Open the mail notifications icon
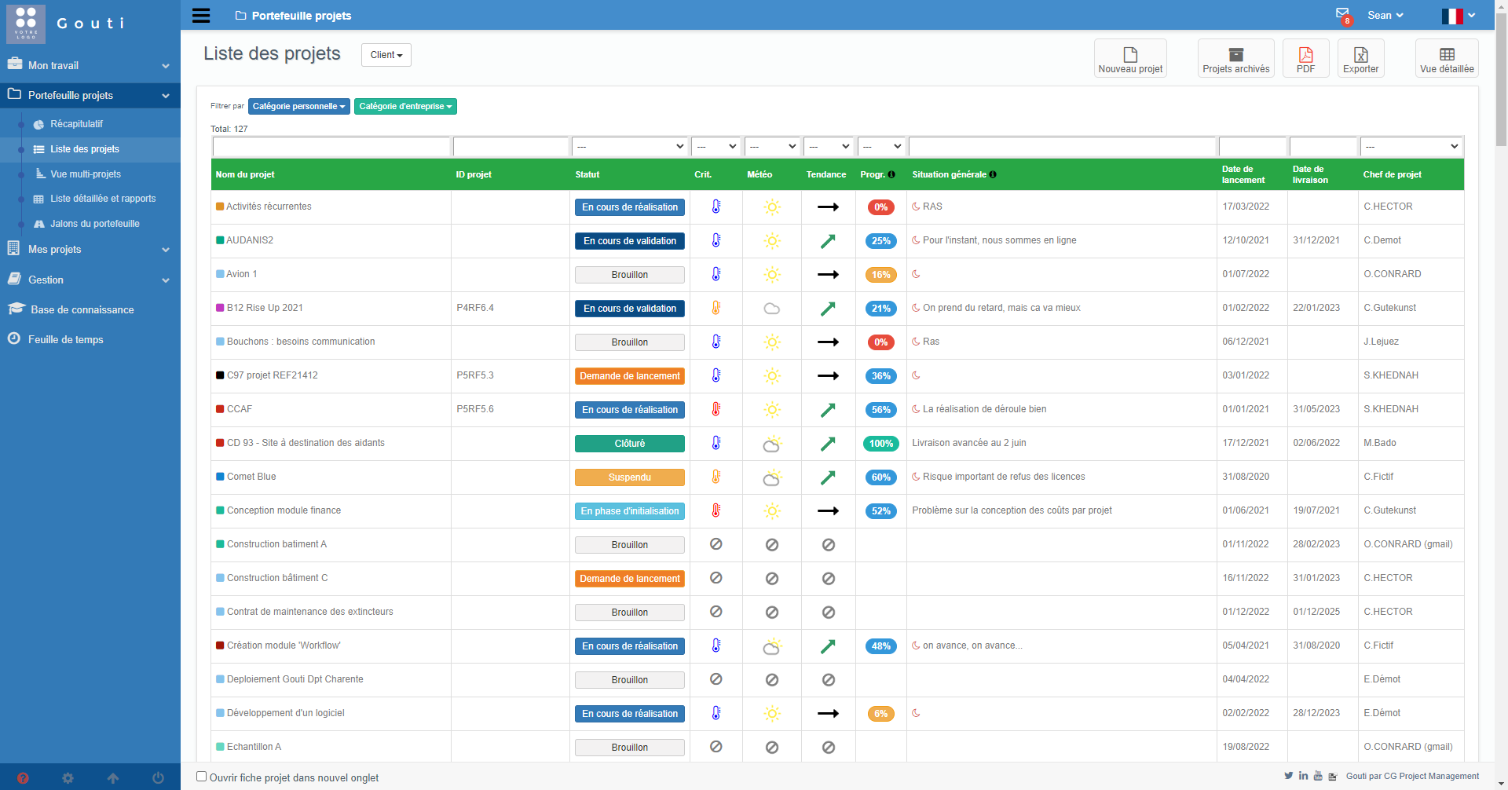 tap(1342, 14)
